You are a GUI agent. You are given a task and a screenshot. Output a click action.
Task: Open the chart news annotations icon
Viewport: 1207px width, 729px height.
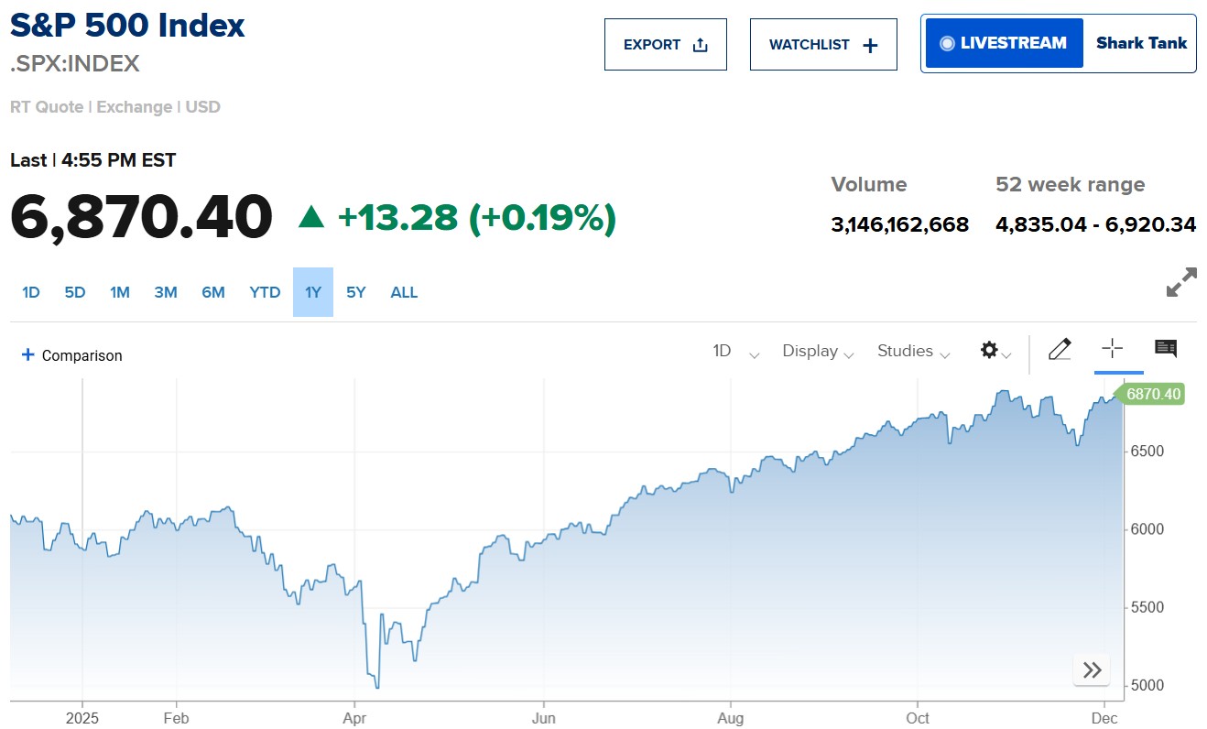tap(1165, 348)
